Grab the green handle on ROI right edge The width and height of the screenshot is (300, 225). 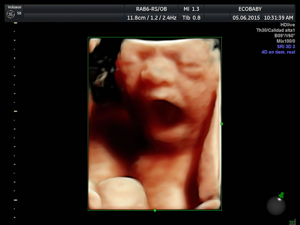point(222,124)
